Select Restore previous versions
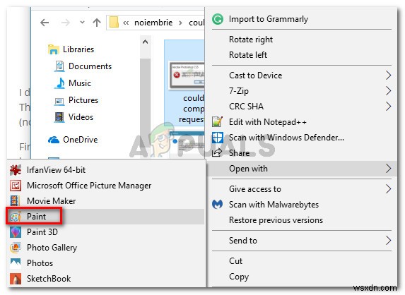The image size is (405, 295). point(276,220)
